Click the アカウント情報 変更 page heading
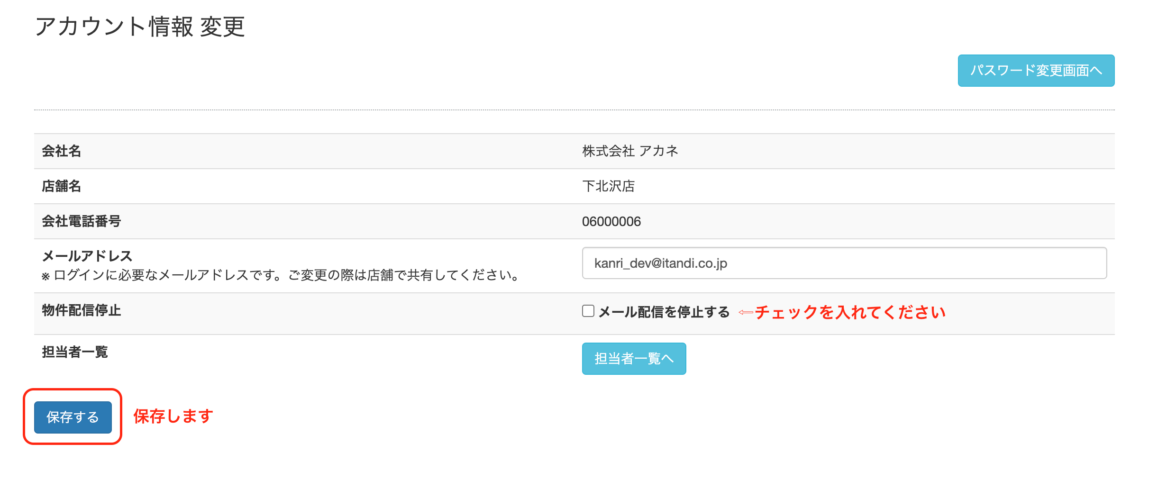The image size is (1167, 489). (140, 27)
